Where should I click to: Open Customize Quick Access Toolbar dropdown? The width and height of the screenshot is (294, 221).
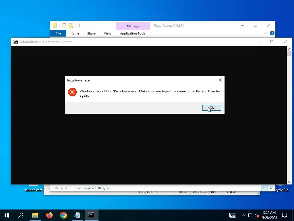76,26
